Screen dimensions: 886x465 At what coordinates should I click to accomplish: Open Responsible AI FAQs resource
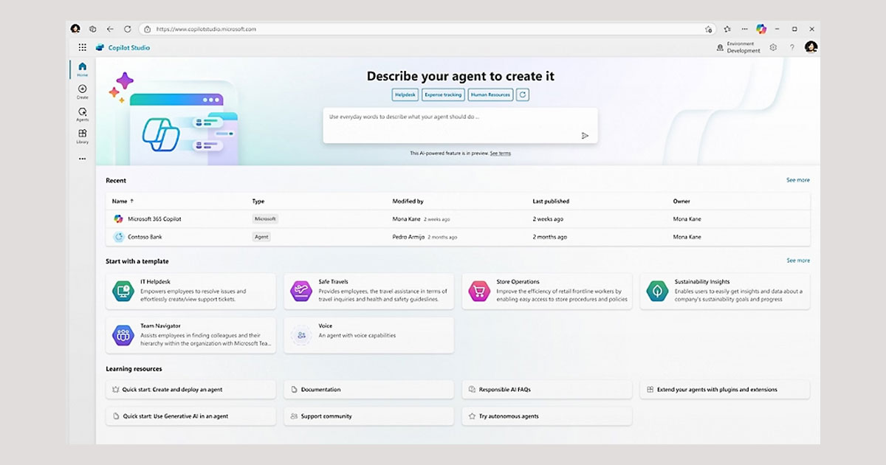point(546,390)
